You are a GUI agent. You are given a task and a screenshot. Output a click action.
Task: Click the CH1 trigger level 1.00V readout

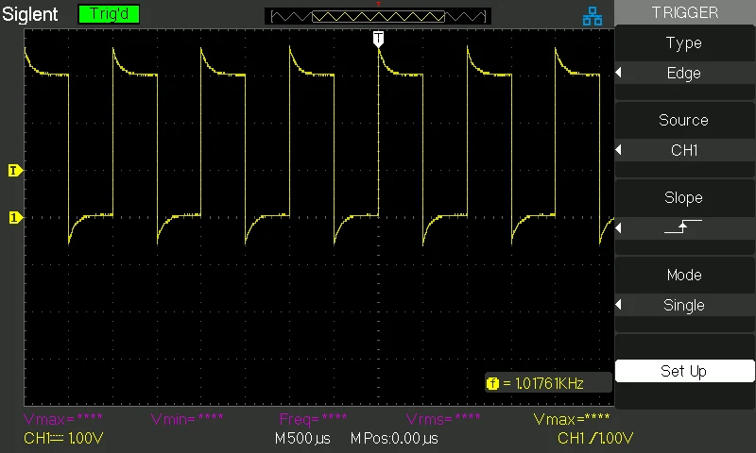pyautogui.click(x=595, y=439)
